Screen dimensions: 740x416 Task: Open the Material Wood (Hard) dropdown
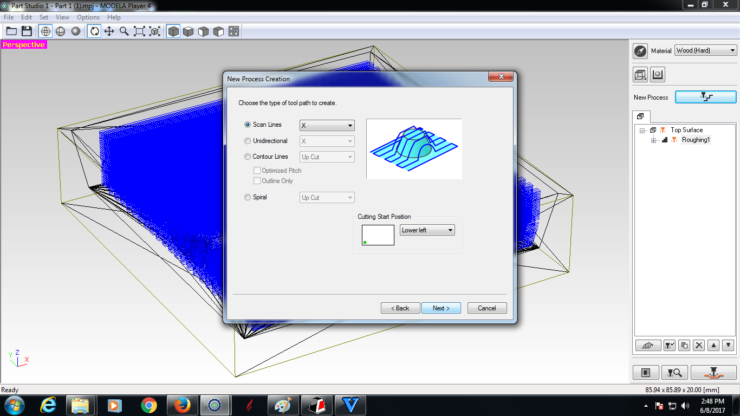point(706,50)
